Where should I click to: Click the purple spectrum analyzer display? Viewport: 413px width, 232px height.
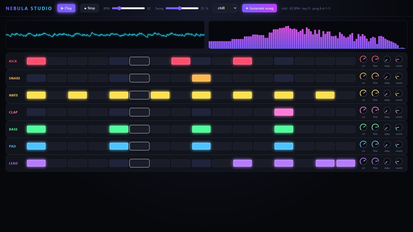(x=308, y=35)
